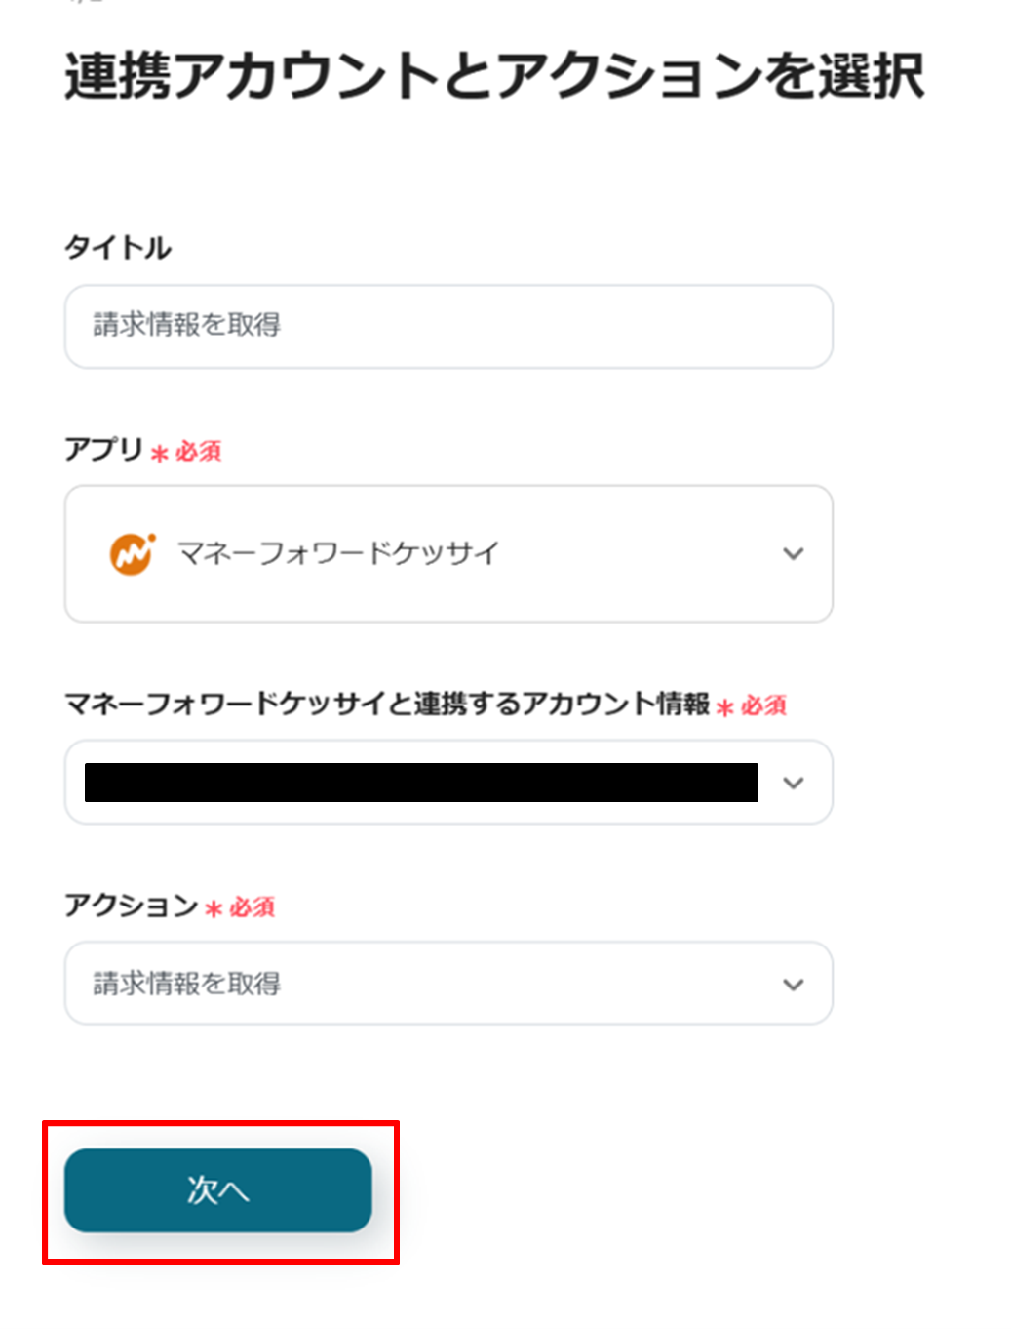
Task: Focus the タイトル text input field
Action: coord(448,326)
